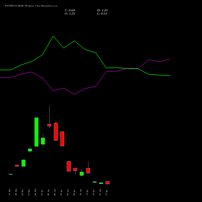202x202 pixels.
Task: Click the green indicator line at its highest peak
Action: [53, 36]
